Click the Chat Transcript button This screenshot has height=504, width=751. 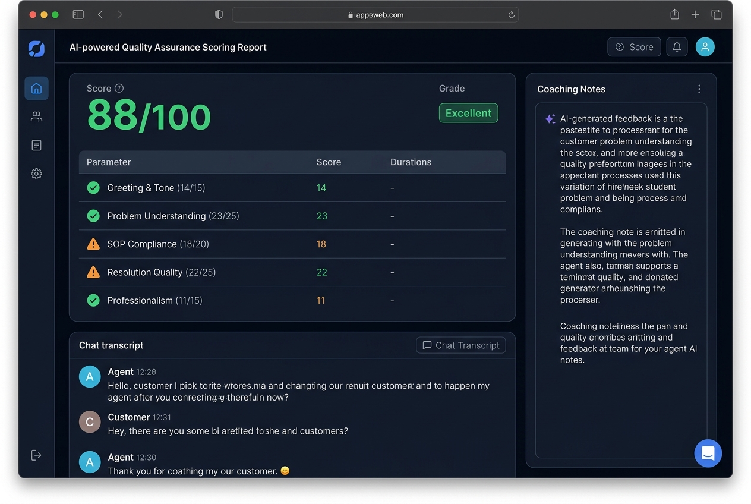tap(461, 345)
